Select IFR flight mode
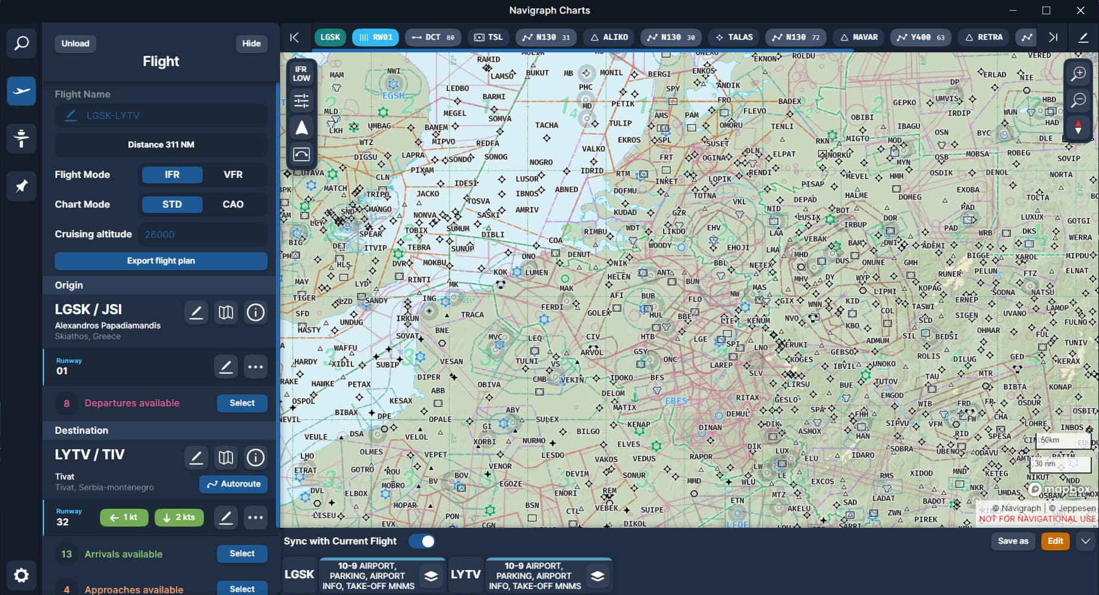Viewport: 1099px width, 595px height. click(172, 174)
